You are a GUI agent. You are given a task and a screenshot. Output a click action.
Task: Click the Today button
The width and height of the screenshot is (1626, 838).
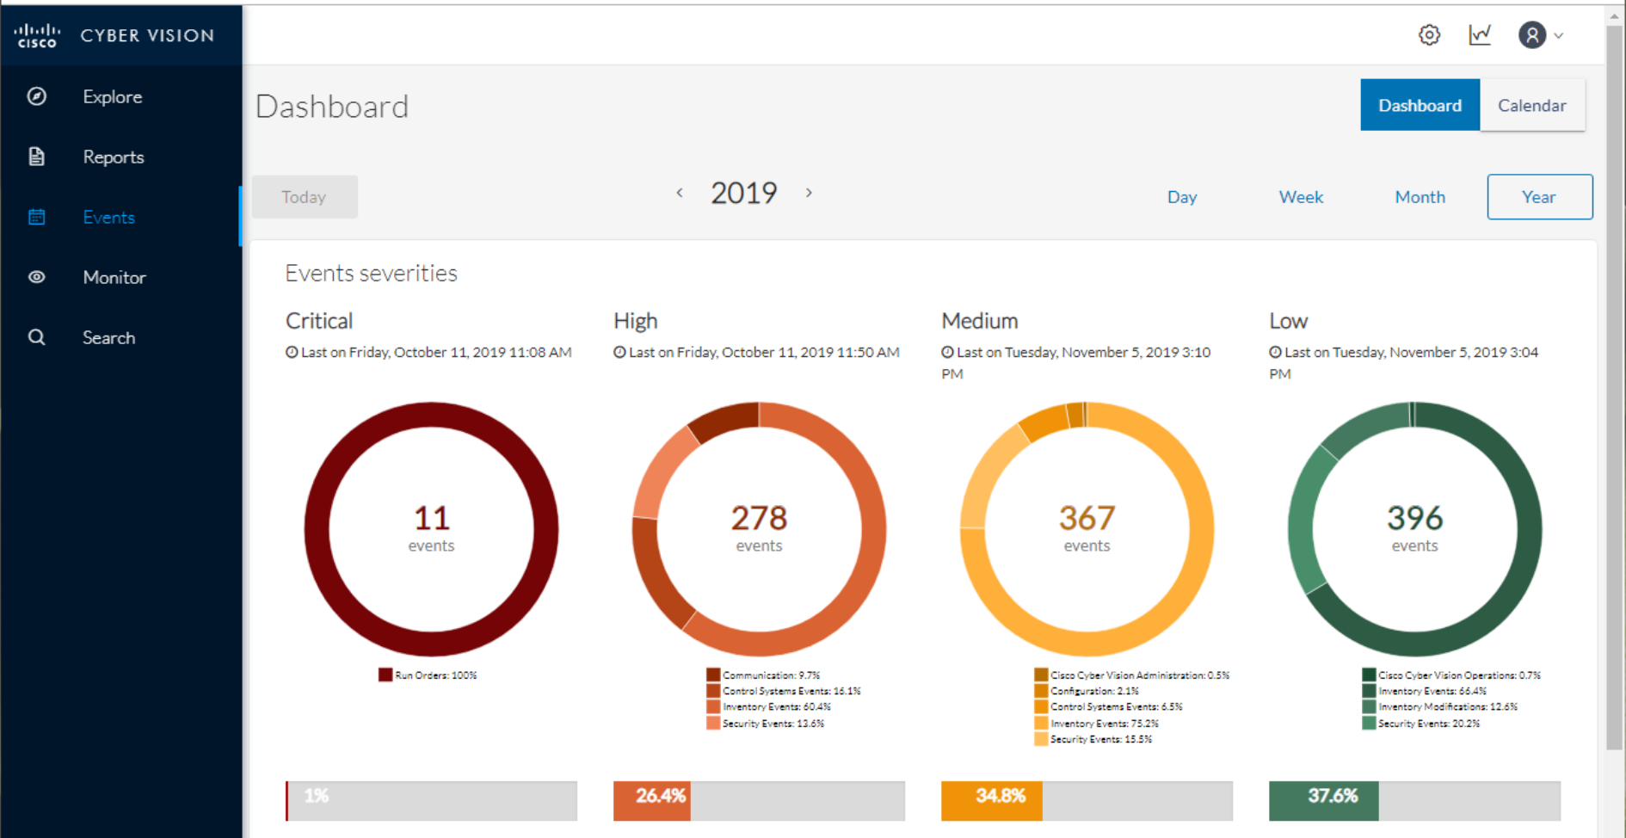tap(305, 197)
